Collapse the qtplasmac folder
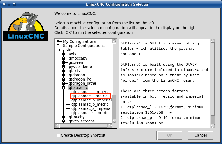 point(63,88)
